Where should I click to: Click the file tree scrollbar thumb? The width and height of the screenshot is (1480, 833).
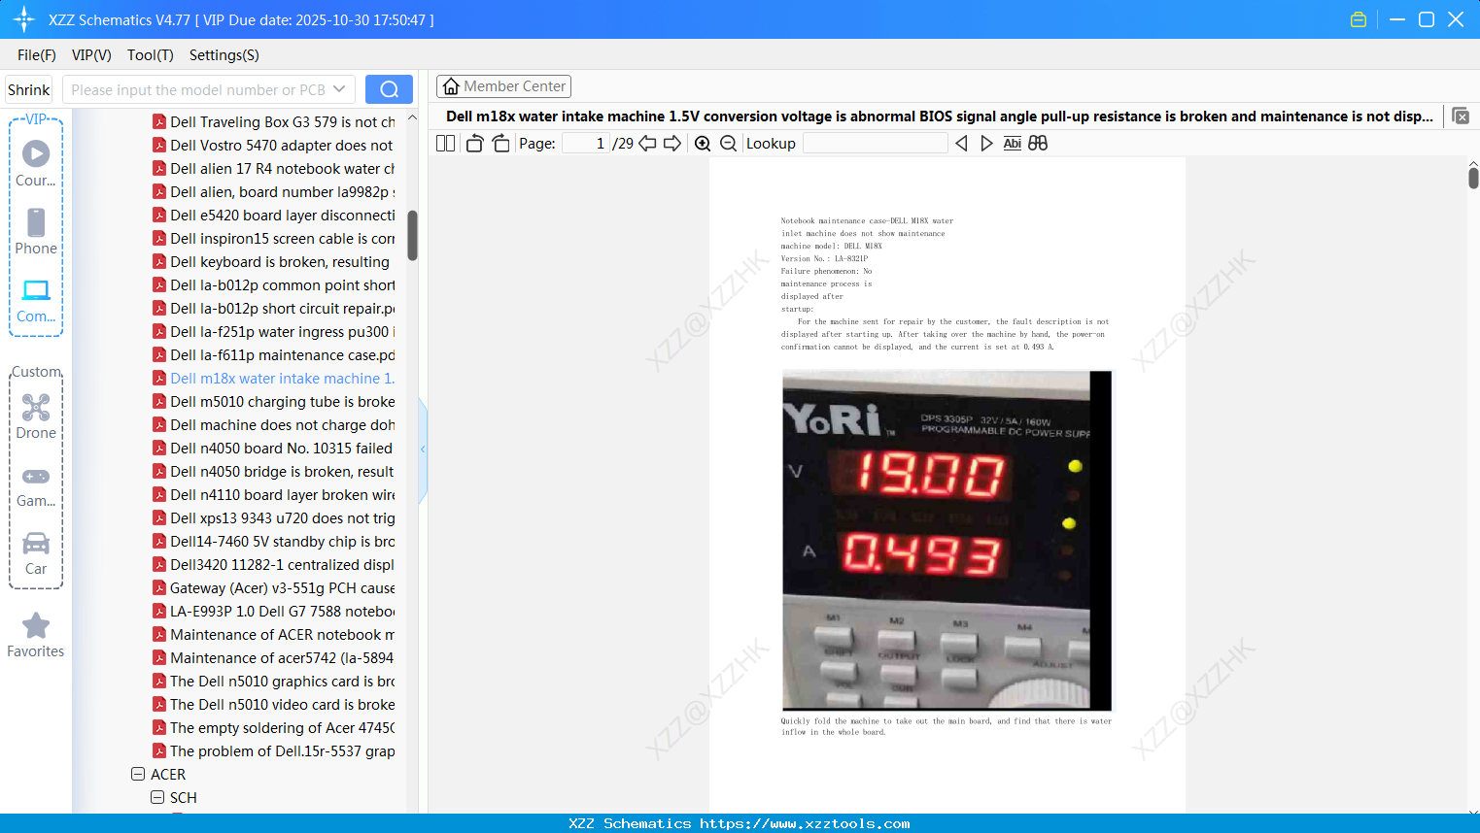412,235
